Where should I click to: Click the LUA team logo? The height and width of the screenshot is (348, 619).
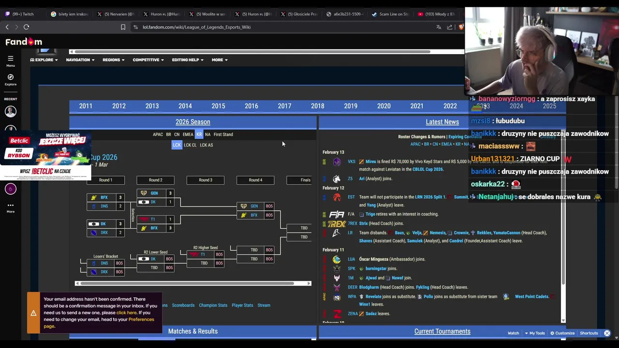(x=337, y=260)
